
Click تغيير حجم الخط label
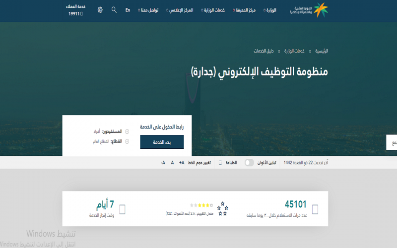199,163
